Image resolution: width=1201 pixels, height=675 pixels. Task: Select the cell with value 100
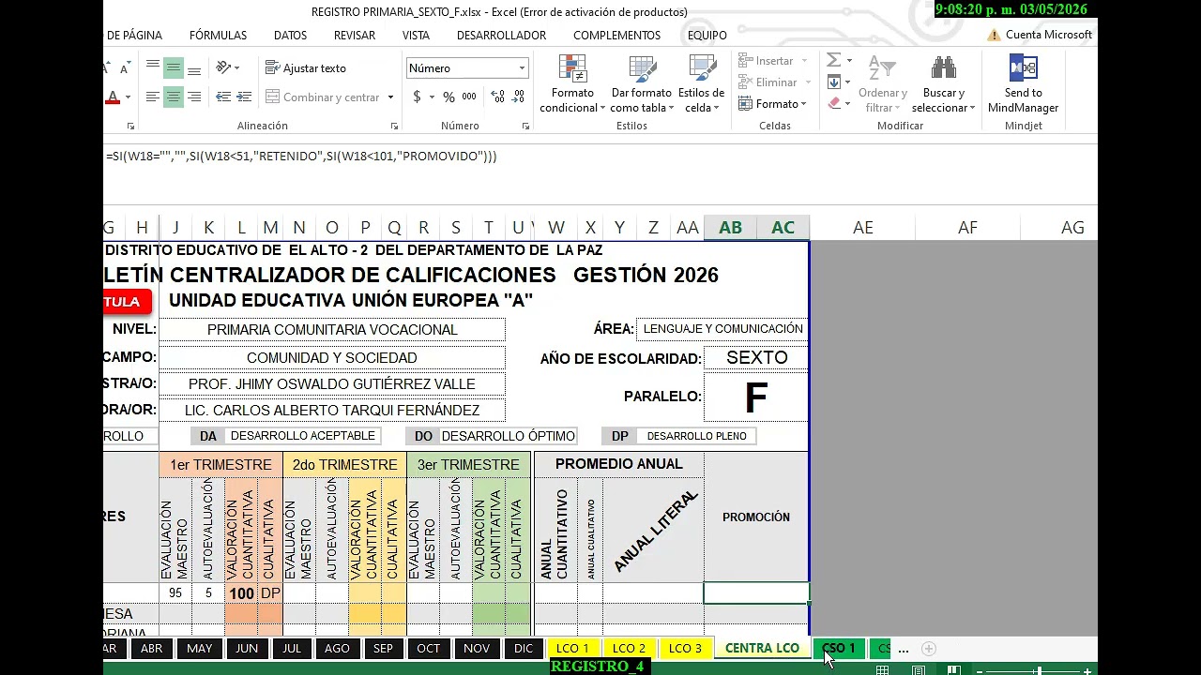click(241, 593)
